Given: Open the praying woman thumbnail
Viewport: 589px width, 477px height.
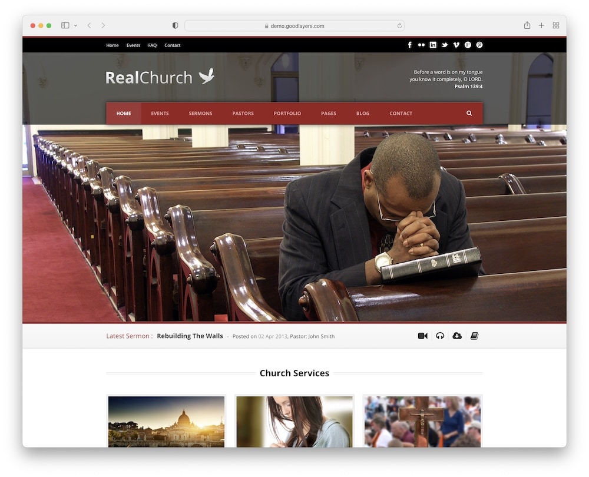Looking at the screenshot, I should [294, 422].
